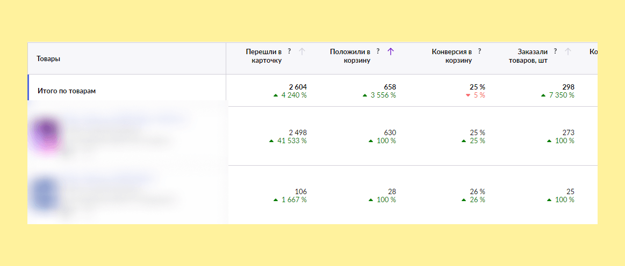Click 'Положили в корзину' column header text

pos(350,56)
